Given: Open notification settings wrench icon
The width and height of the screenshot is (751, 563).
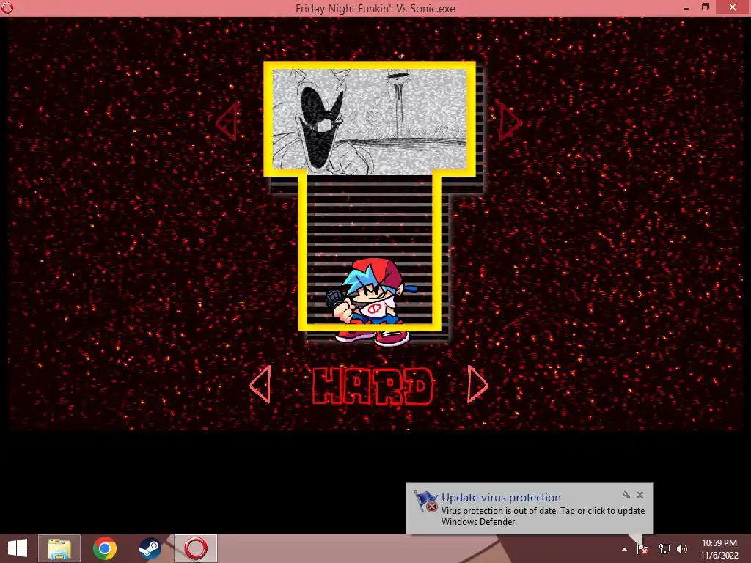Looking at the screenshot, I should (x=626, y=495).
